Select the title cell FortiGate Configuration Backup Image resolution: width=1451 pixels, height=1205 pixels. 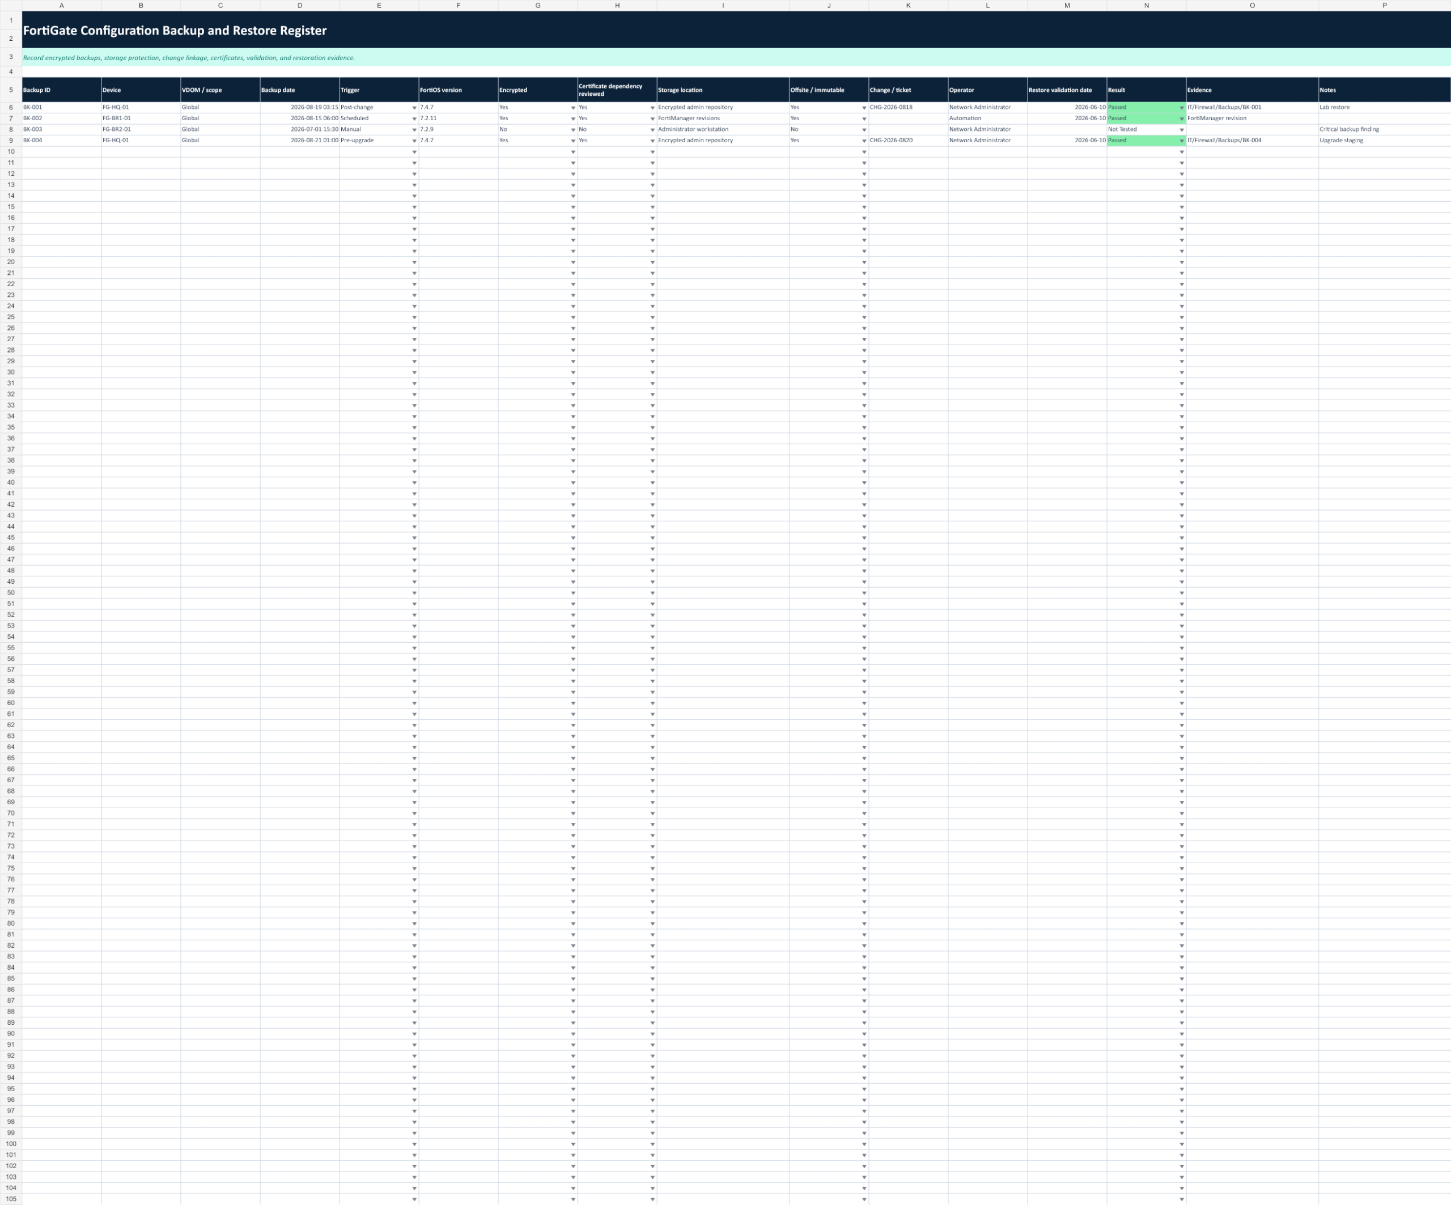[737, 29]
